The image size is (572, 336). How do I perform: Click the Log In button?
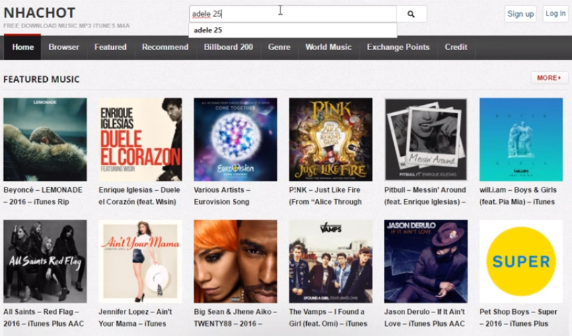pyautogui.click(x=555, y=14)
